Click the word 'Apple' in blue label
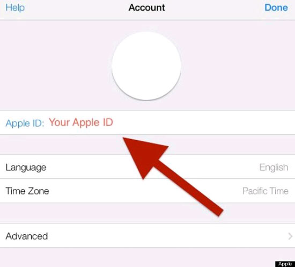295x267 pixels. tap(18, 124)
